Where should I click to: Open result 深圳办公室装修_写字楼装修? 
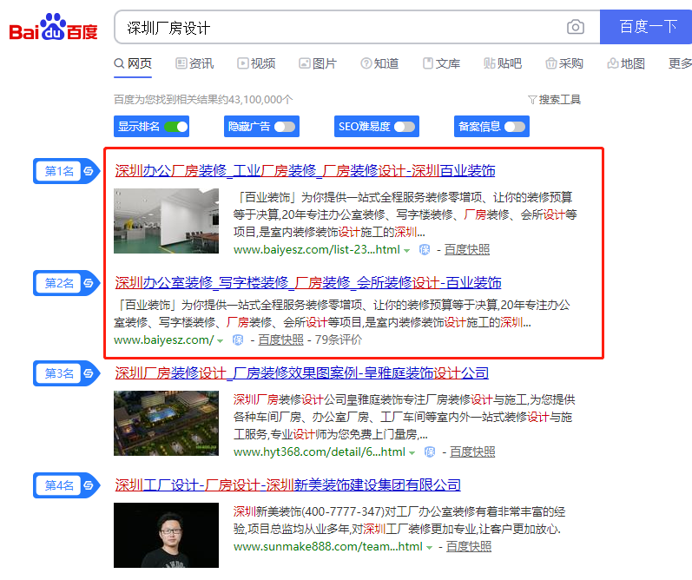pyautogui.click(x=308, y=283)
